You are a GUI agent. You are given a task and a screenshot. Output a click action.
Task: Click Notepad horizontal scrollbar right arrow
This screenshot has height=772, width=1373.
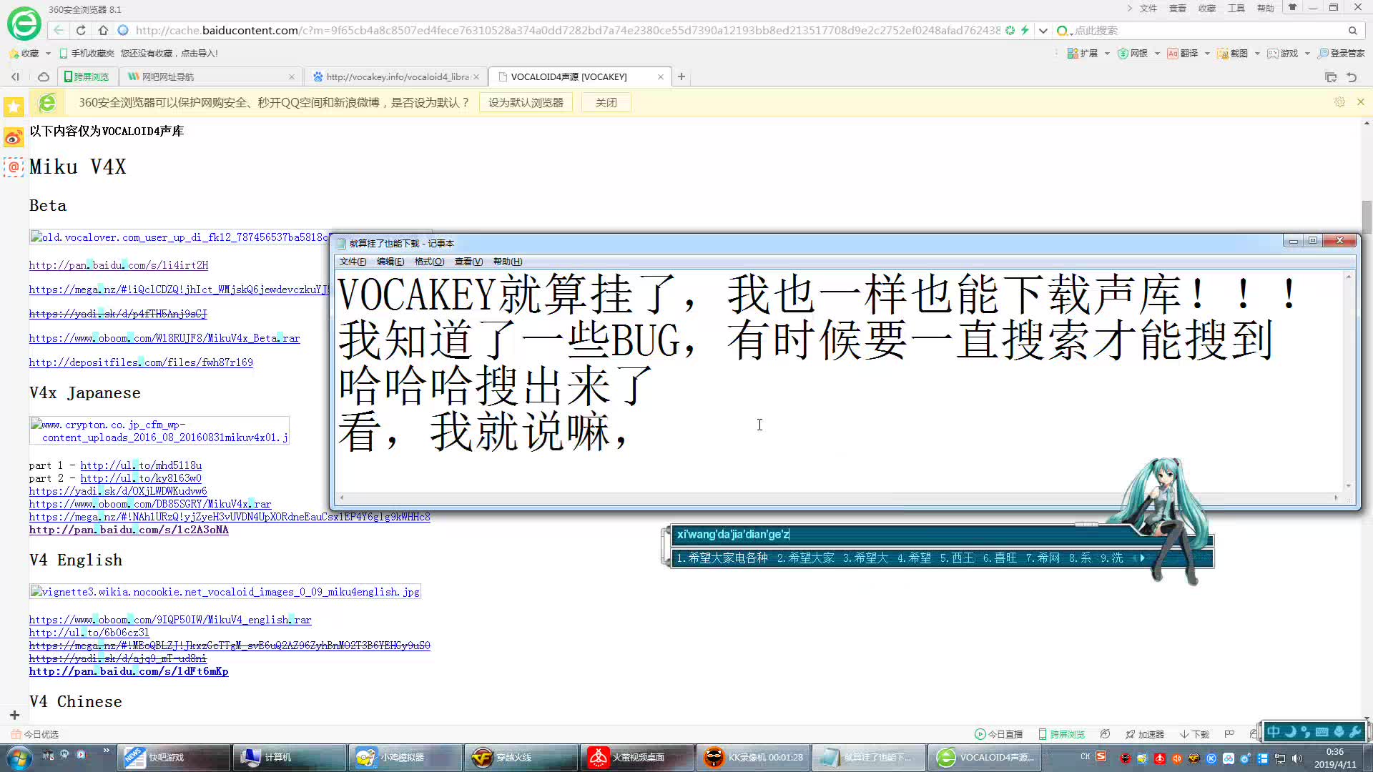(x=1336, y=498)
